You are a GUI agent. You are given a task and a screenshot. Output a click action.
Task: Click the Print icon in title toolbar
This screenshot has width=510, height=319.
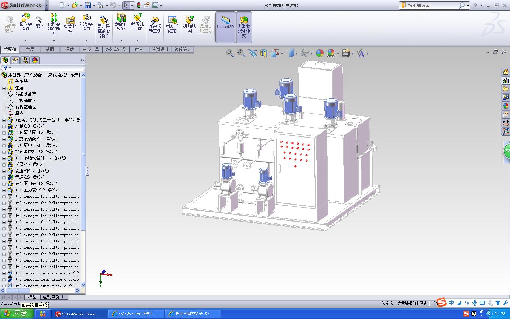[x=100, y=5]
